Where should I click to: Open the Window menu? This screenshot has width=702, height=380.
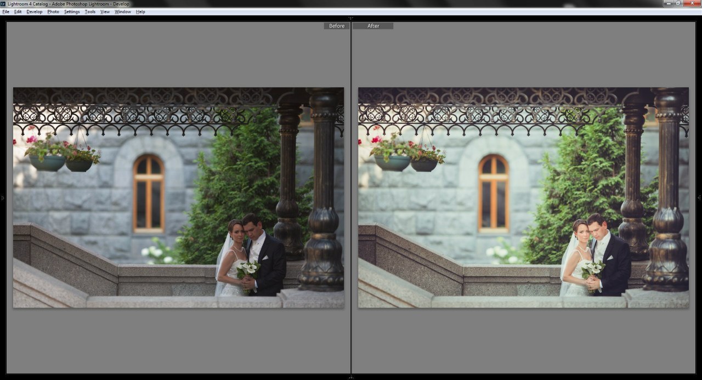click(x=123, y=12)
